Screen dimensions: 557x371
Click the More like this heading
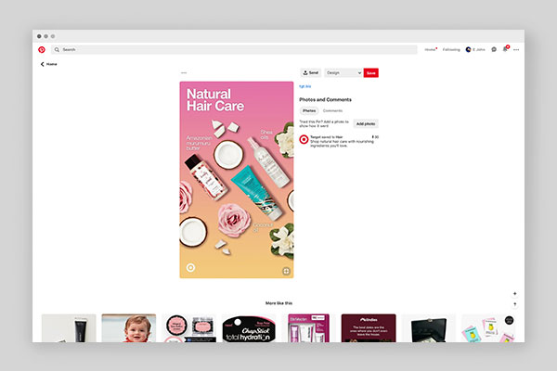pyautogui.click(x=278, y=303)
